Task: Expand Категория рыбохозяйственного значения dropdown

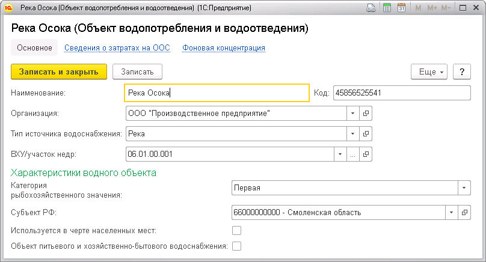Action: (464, 187)
